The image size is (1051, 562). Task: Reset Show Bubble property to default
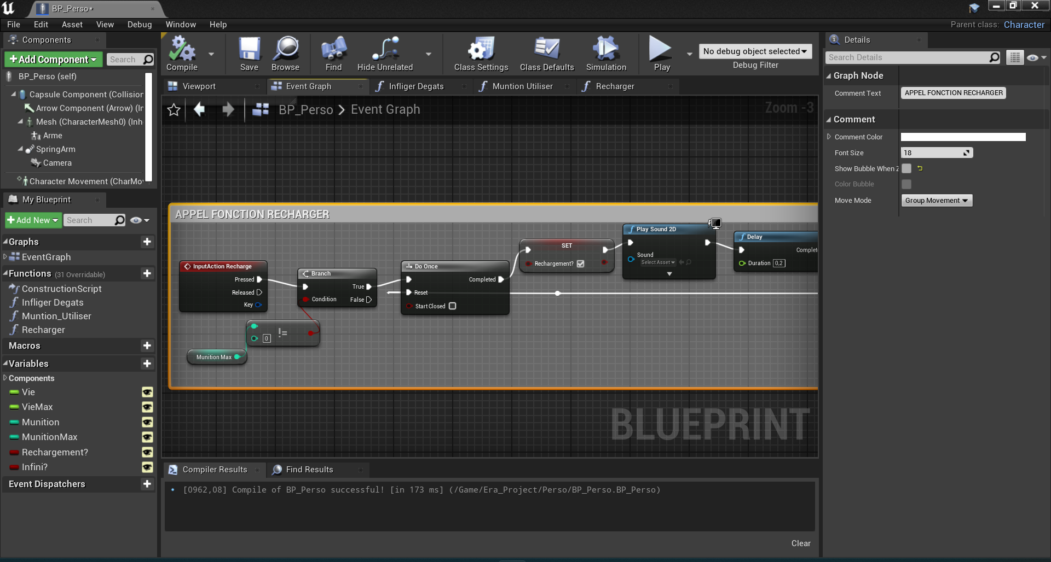(x=920, y=168)
